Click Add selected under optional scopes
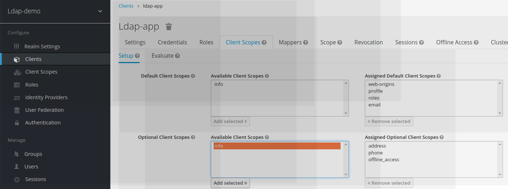This screenshot has height=189, width=508. 230,183
